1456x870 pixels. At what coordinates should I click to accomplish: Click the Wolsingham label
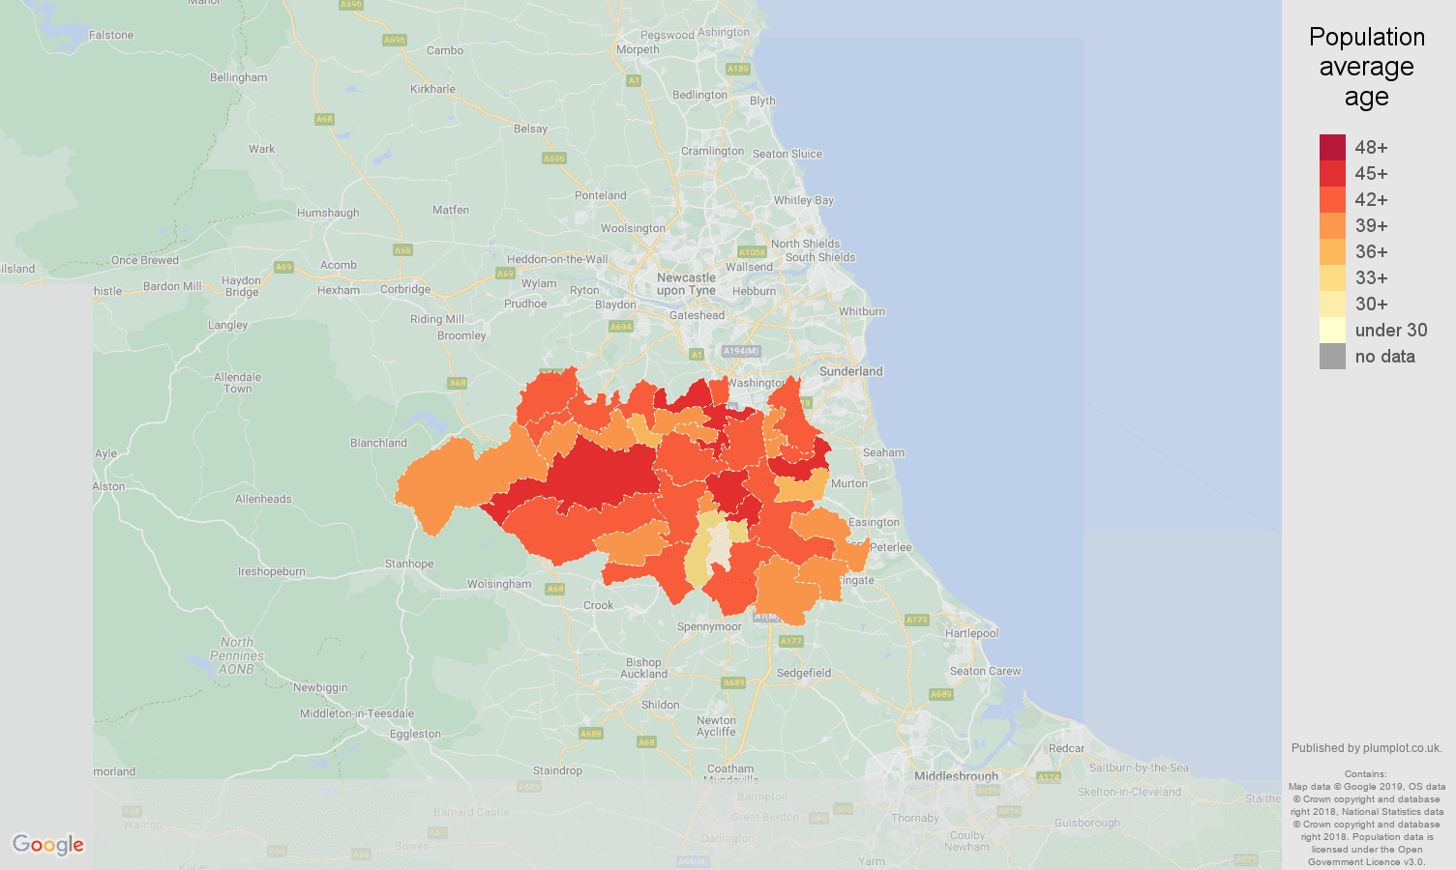[x=499, y=584]
